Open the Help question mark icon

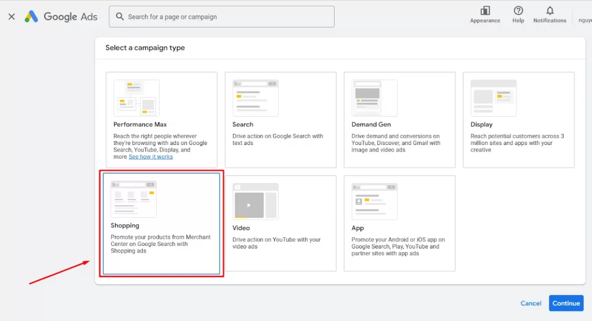[x=518, y=11]
